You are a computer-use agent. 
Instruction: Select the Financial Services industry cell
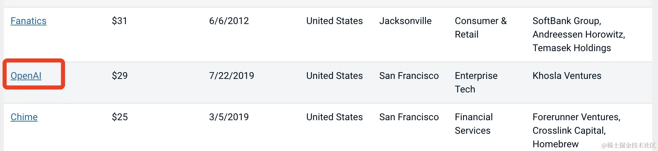pos(474,124)
